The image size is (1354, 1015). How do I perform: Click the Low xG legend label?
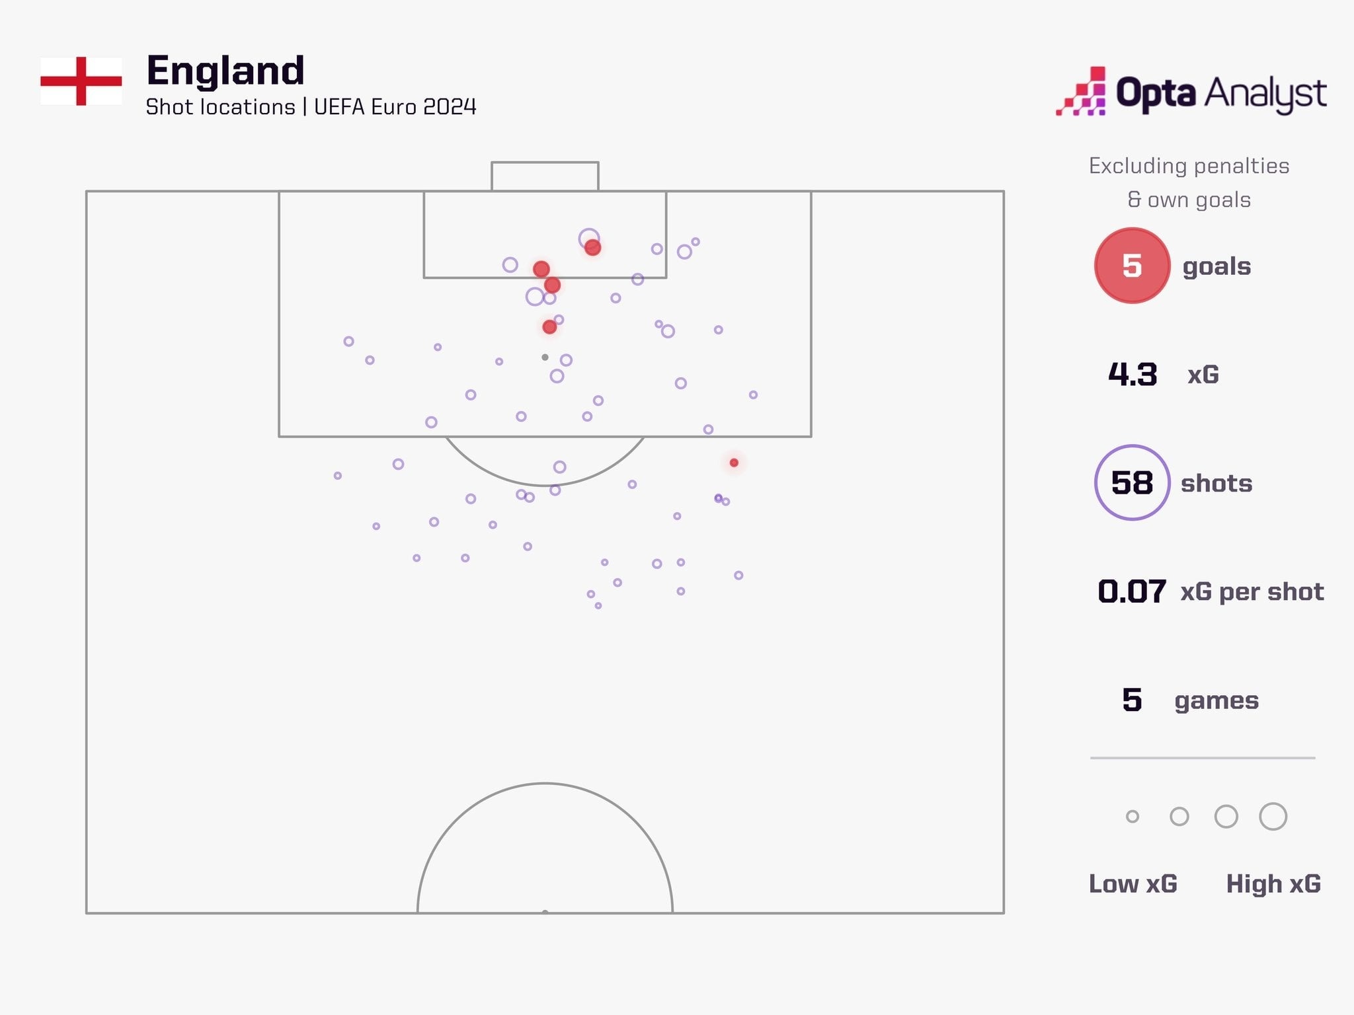[1133, 883]
